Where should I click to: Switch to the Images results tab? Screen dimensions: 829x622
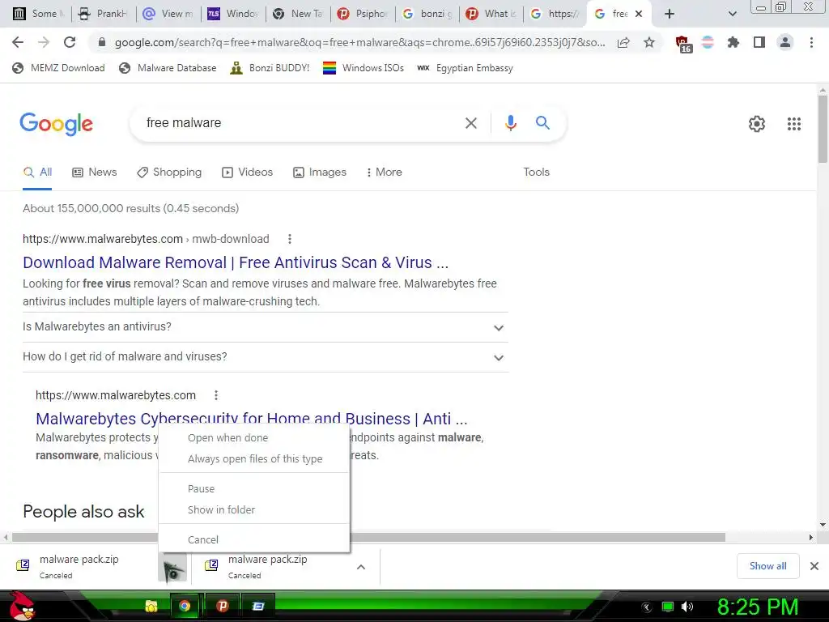point(320,173)
